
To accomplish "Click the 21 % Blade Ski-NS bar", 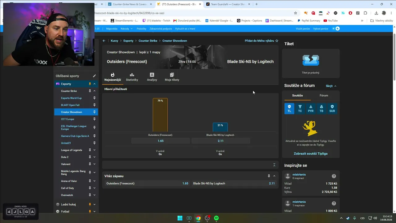I will [x=220, y=127].
